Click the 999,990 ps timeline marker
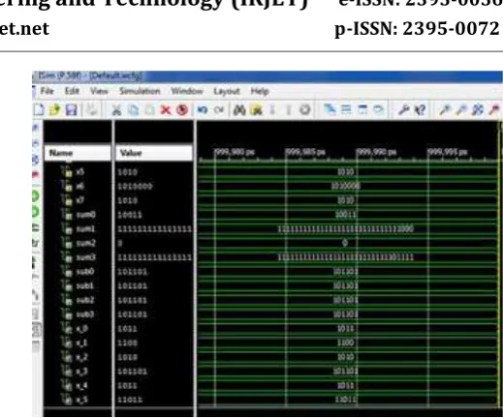 pyautogui.click(x=376, y=152)
